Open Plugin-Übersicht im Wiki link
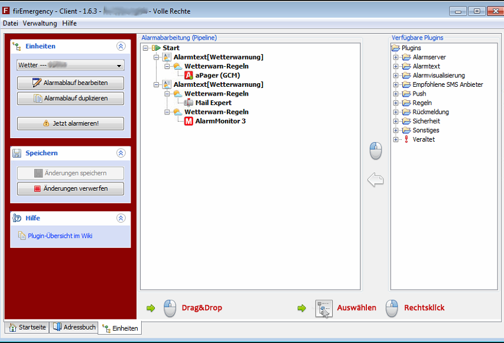The width and height of the screenshot is (504, 343). [x=60, y=236]
